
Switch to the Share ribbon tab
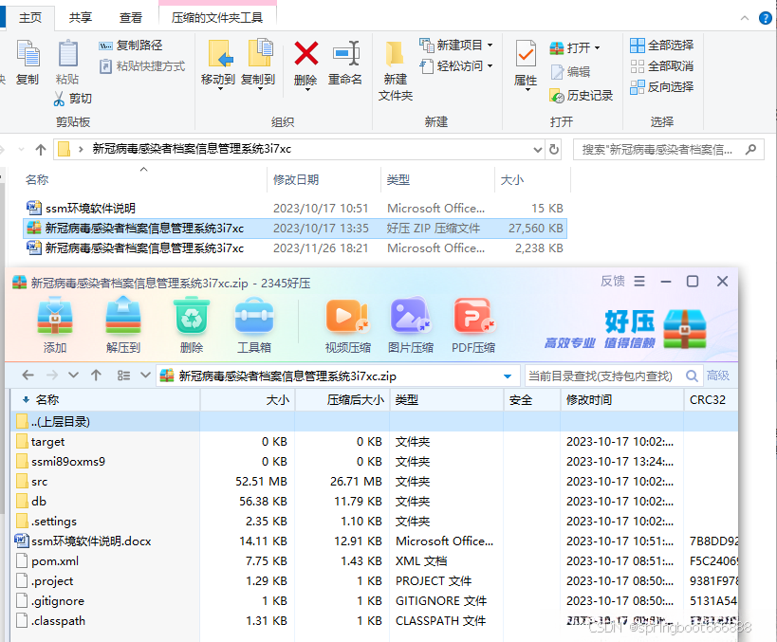click(x=81, y=18)
